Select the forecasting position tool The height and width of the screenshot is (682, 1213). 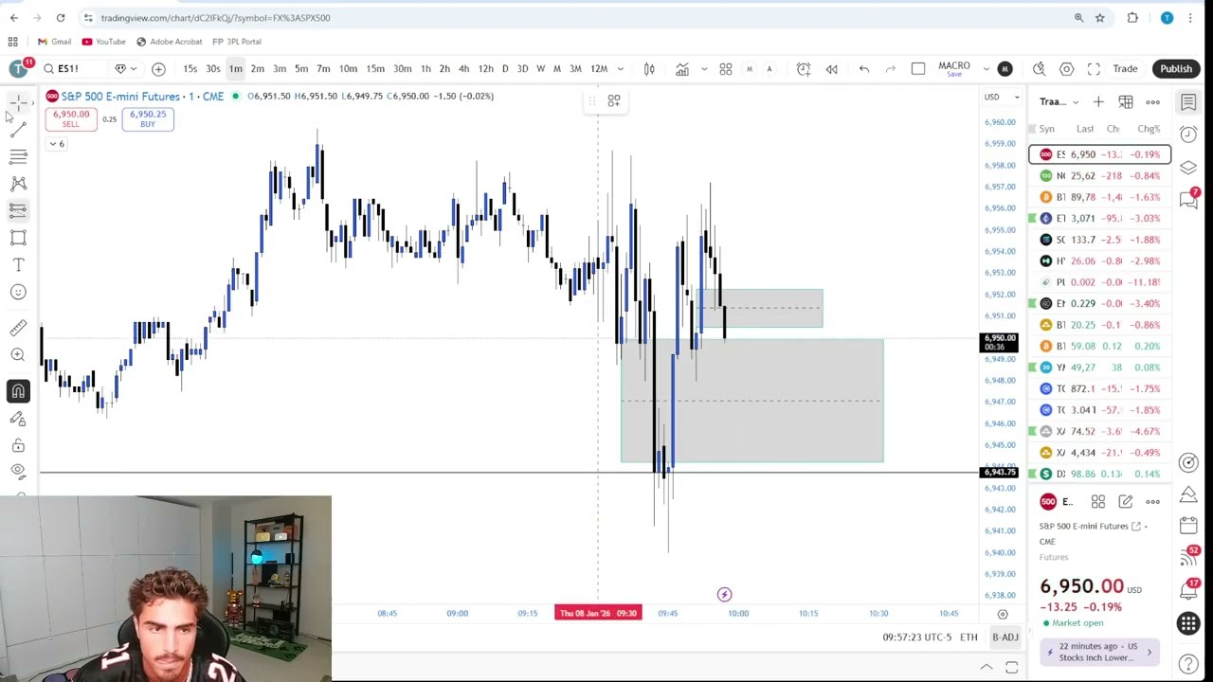click(x=18, y=210)
